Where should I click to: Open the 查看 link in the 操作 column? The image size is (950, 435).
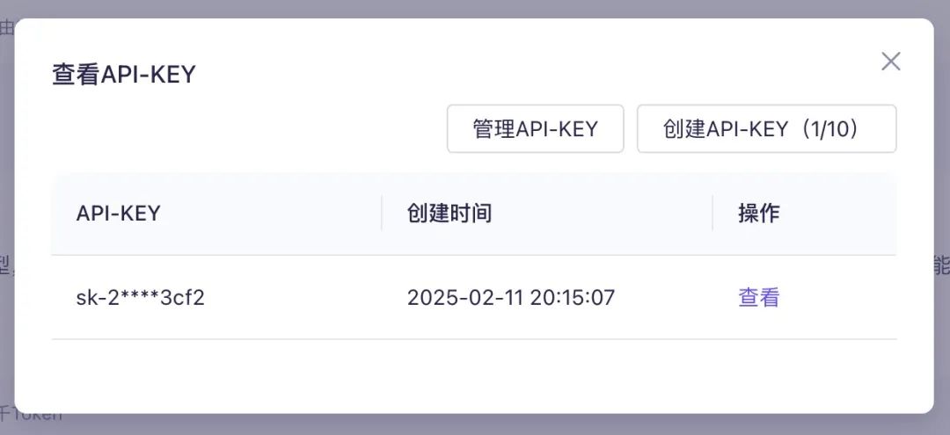coord(758,298)
